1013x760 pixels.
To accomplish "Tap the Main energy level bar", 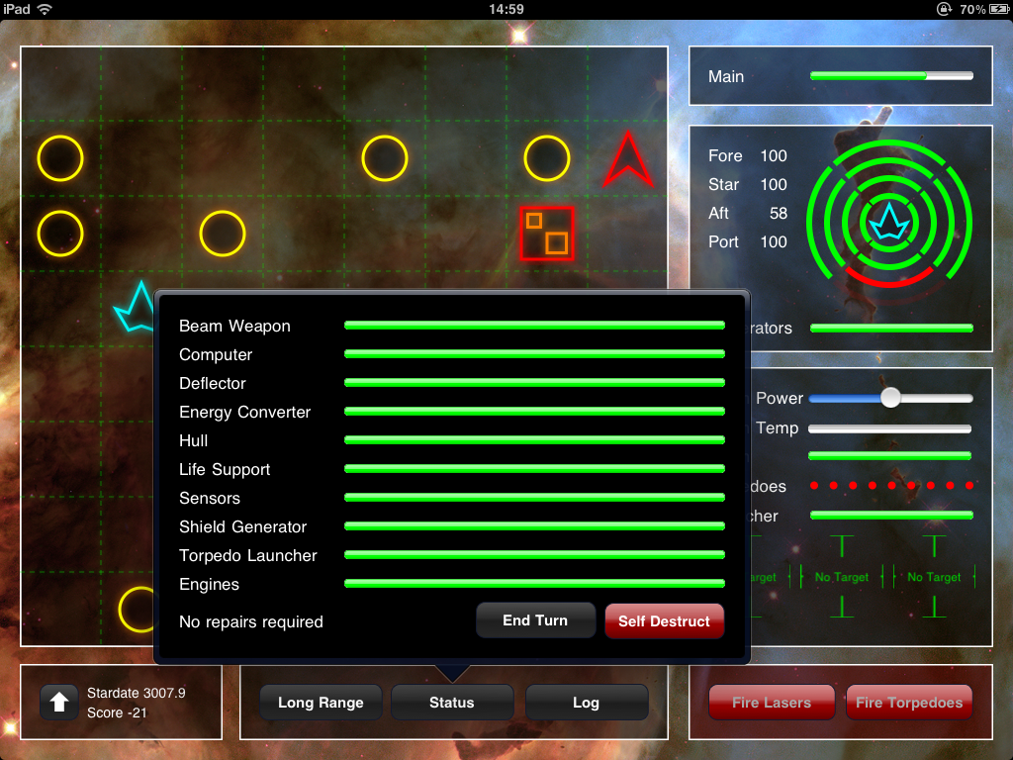I will tap(890, 76).
